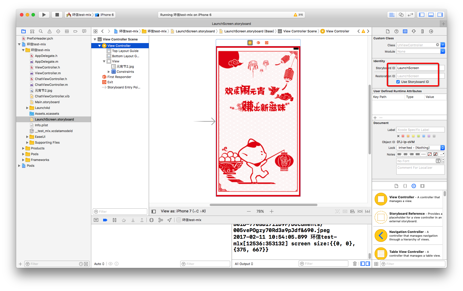463x291 pixels.
Task: Hide the debug area via arrow button
Action: (96, 220)
